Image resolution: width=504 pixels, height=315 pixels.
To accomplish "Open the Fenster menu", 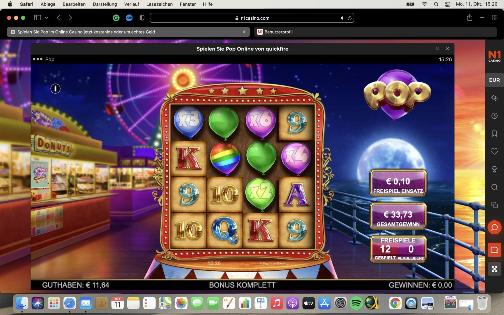I will coord(188,4).
